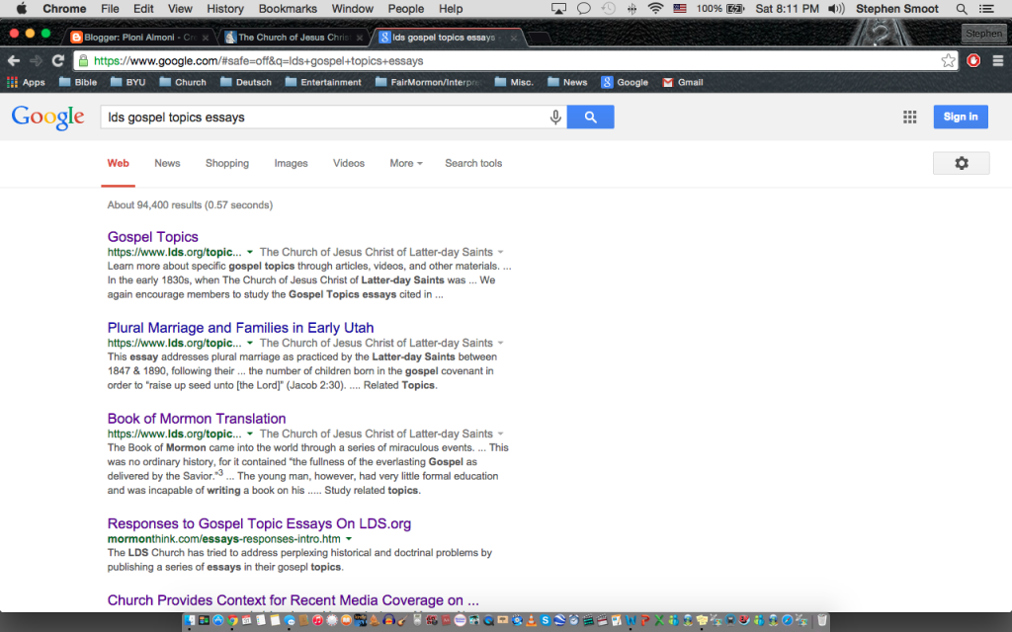Open the Church bookmarks folder
The width and height of the screenshot is (1012, 632).
[183, 82]
